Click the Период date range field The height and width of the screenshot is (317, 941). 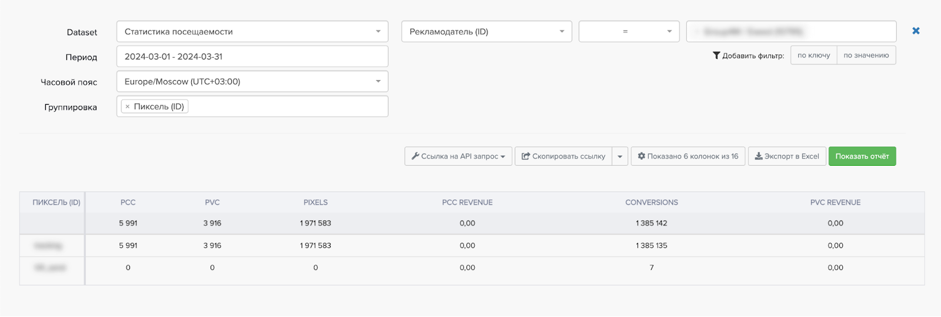(252, 56)
